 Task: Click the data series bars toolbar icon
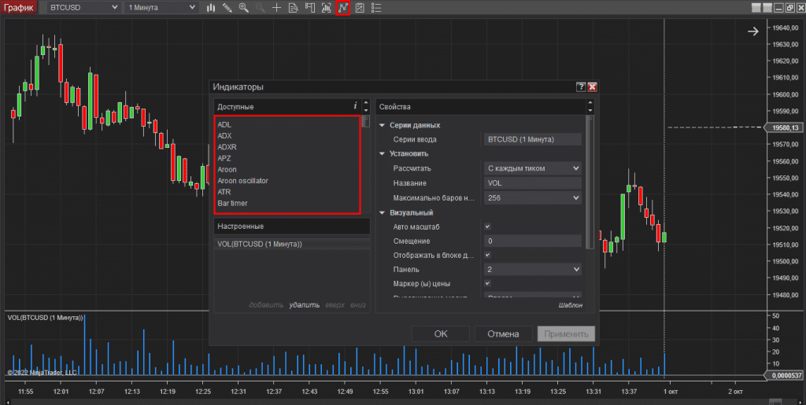click(327, 8)
